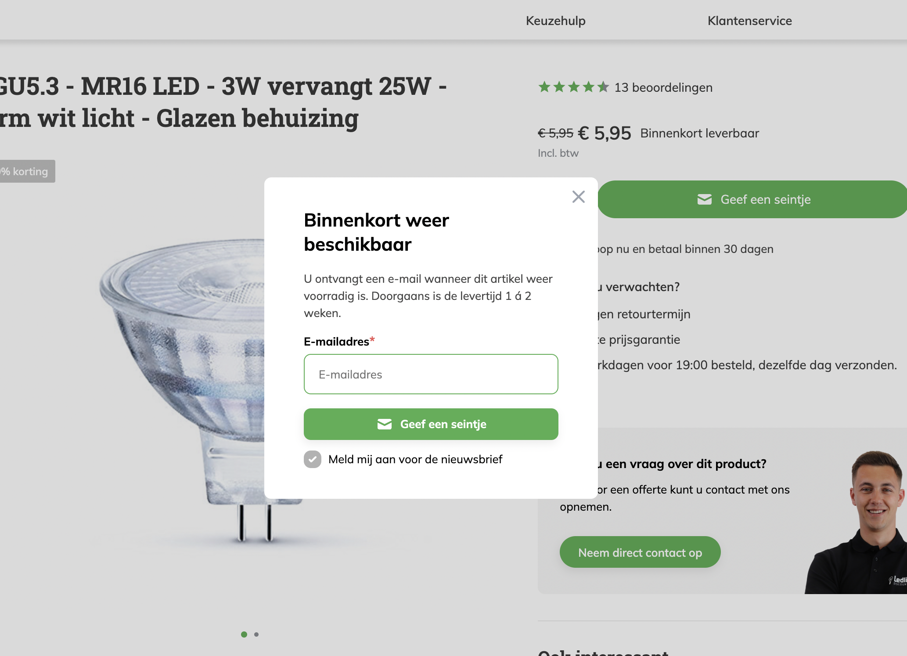The height and width of the screenshot is (656, 907).
Task: Close the Binnenkort weer beschikbaar popup
Action: tap(578, 197)
